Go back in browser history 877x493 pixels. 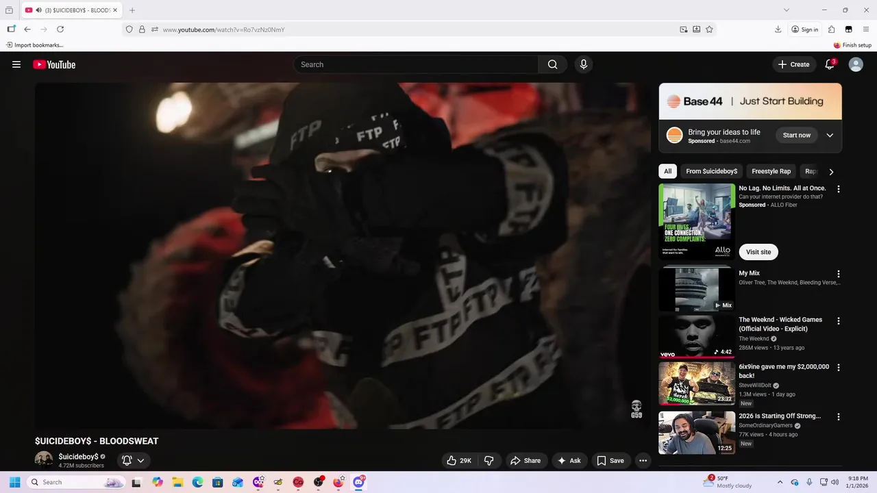tap(27, 29)
